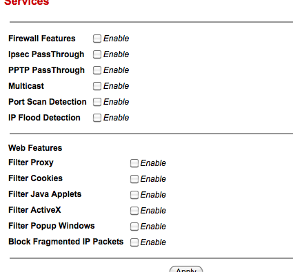Check Block Fragmented IP Packets box
The height and width of the screenshot is (272, 293).
pyautogui.click(x=134, y=242)
